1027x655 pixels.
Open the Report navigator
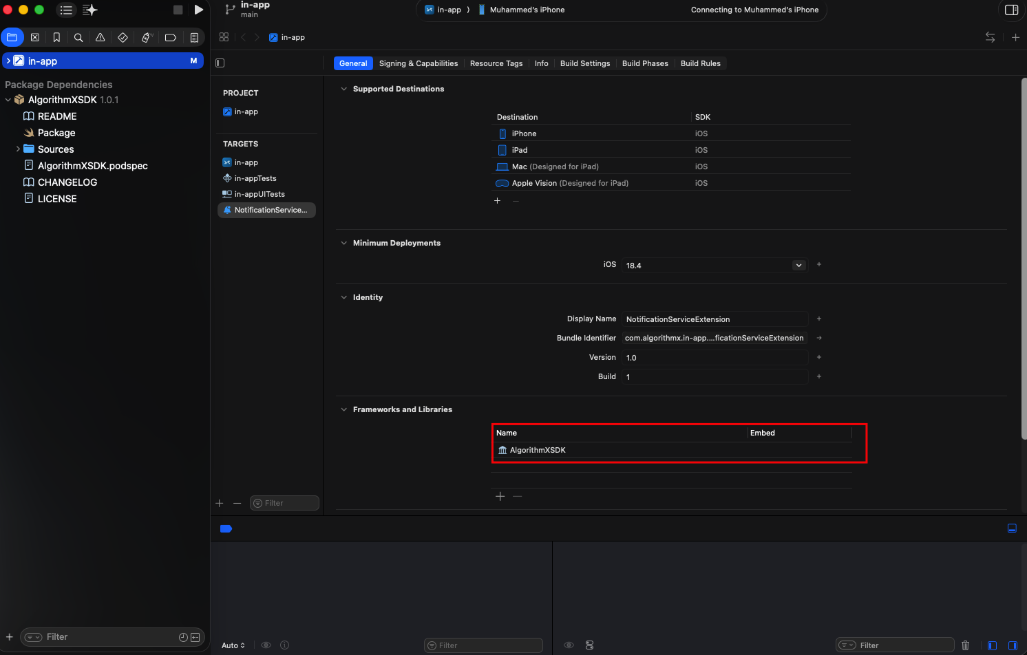coord(194,37)
